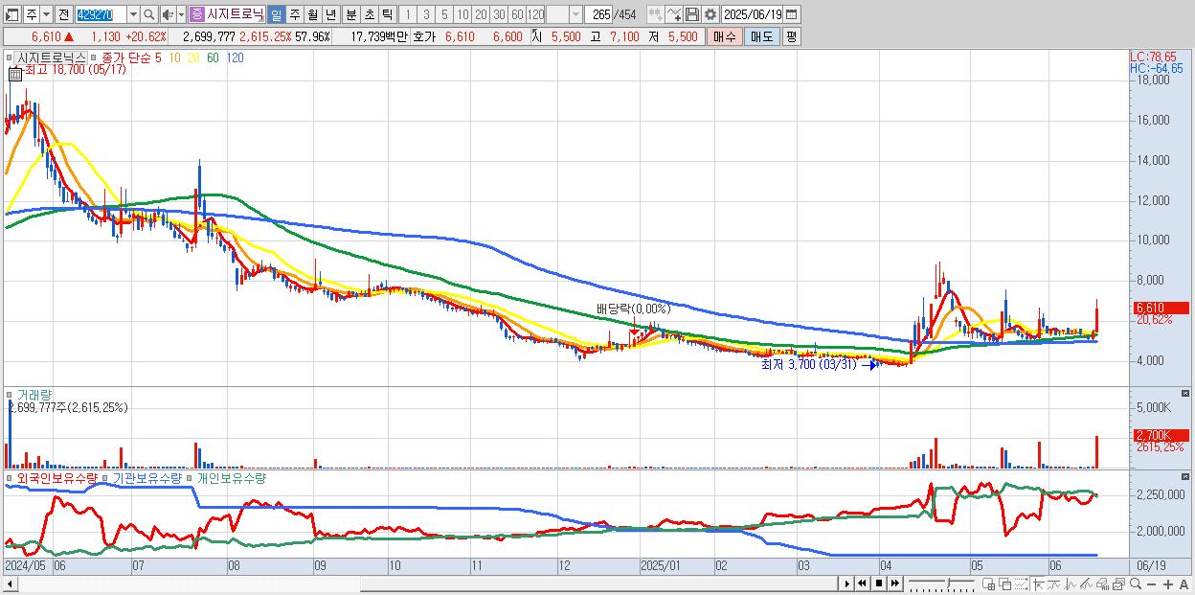Open the dropdown next to speaker icon

(x=181, y=14)
